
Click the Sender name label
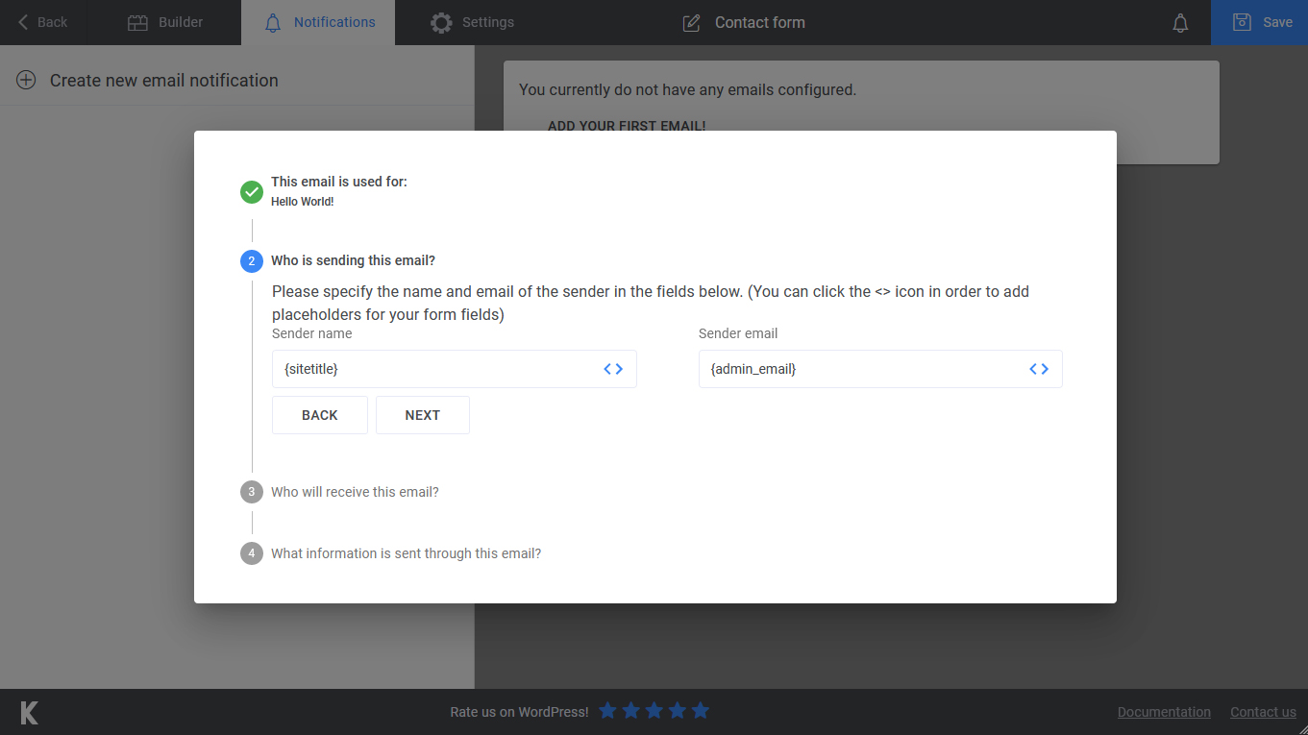click(312, 333)
